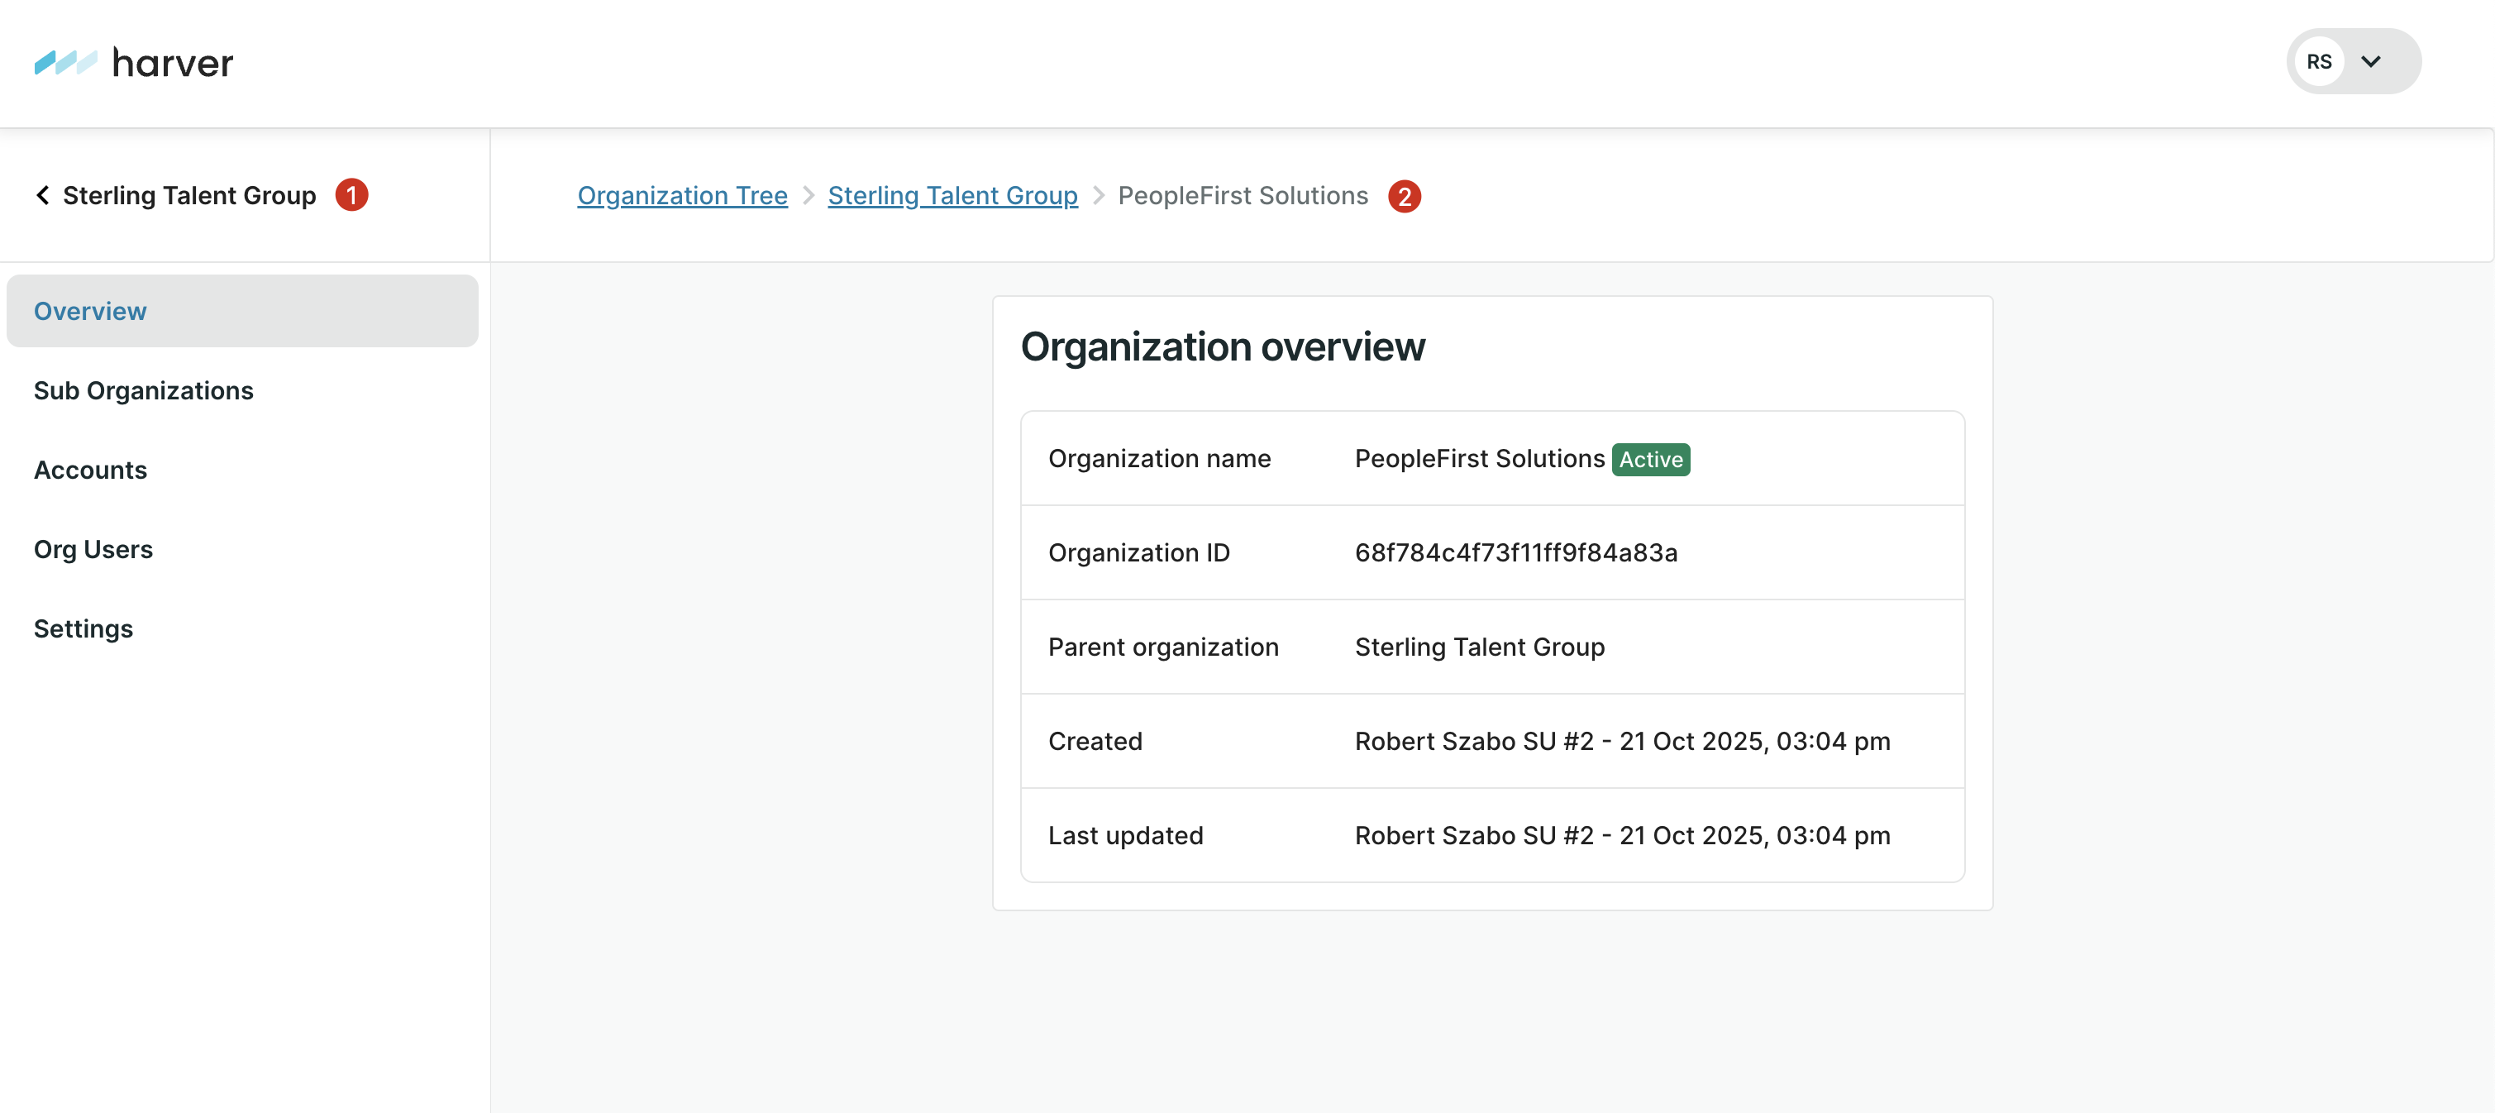Click the Sterling Talent Group sidebar header
The height and width of the screenshot is (1113, 2495).
[188, 194]
